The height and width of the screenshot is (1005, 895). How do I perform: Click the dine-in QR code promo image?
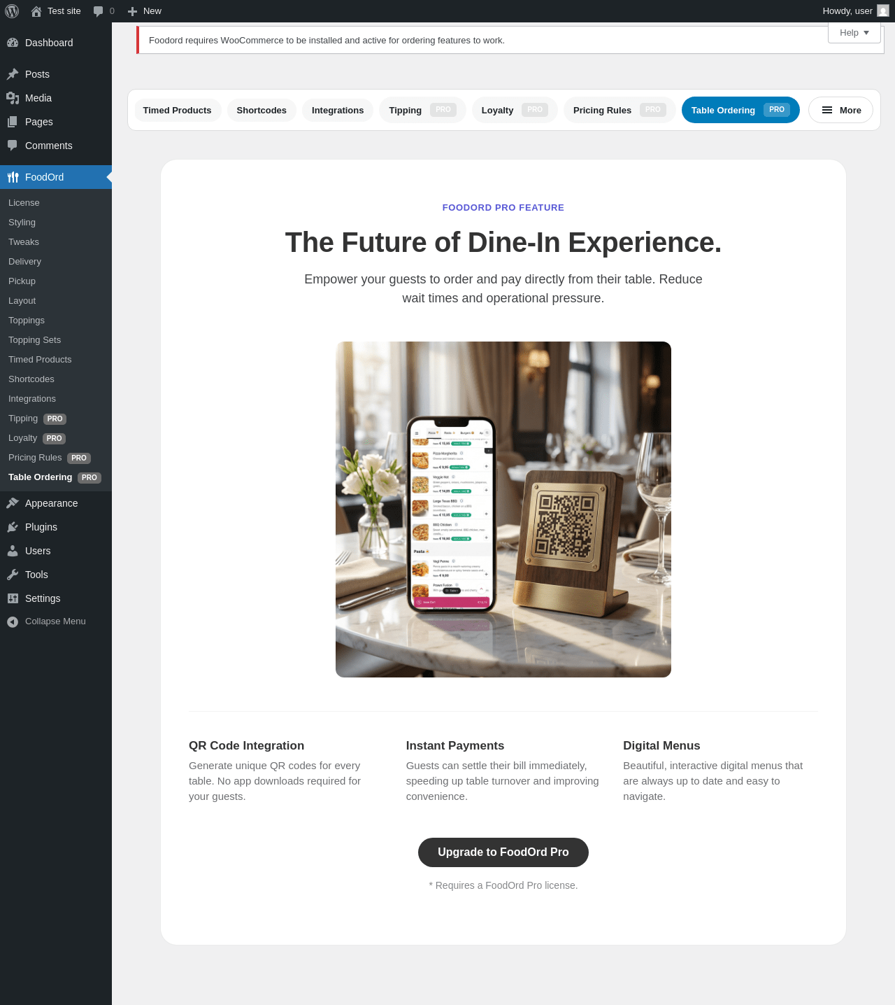coord(503,509)
